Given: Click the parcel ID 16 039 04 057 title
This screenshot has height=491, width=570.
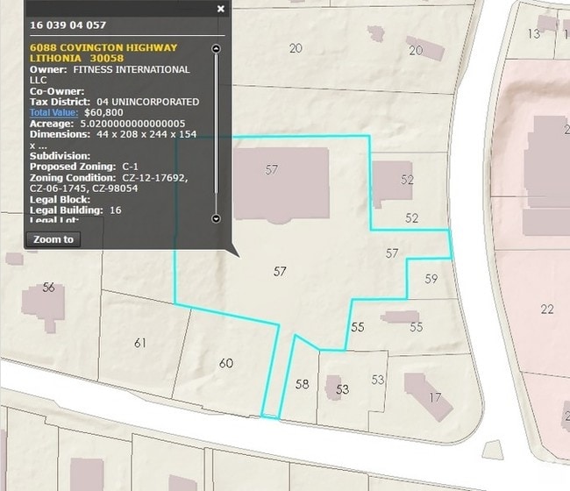Looking at the screenshot, I should [x=68, y=25].
